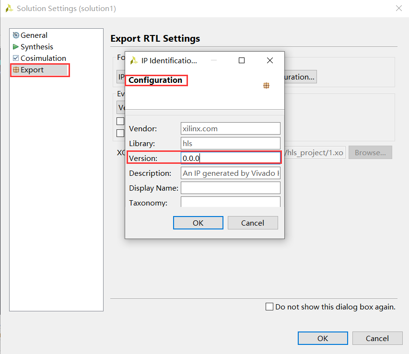Click the Vendor field containing xilinx.com
The height and width of the screenshot is (354, 409).
[x=230, y=128]
